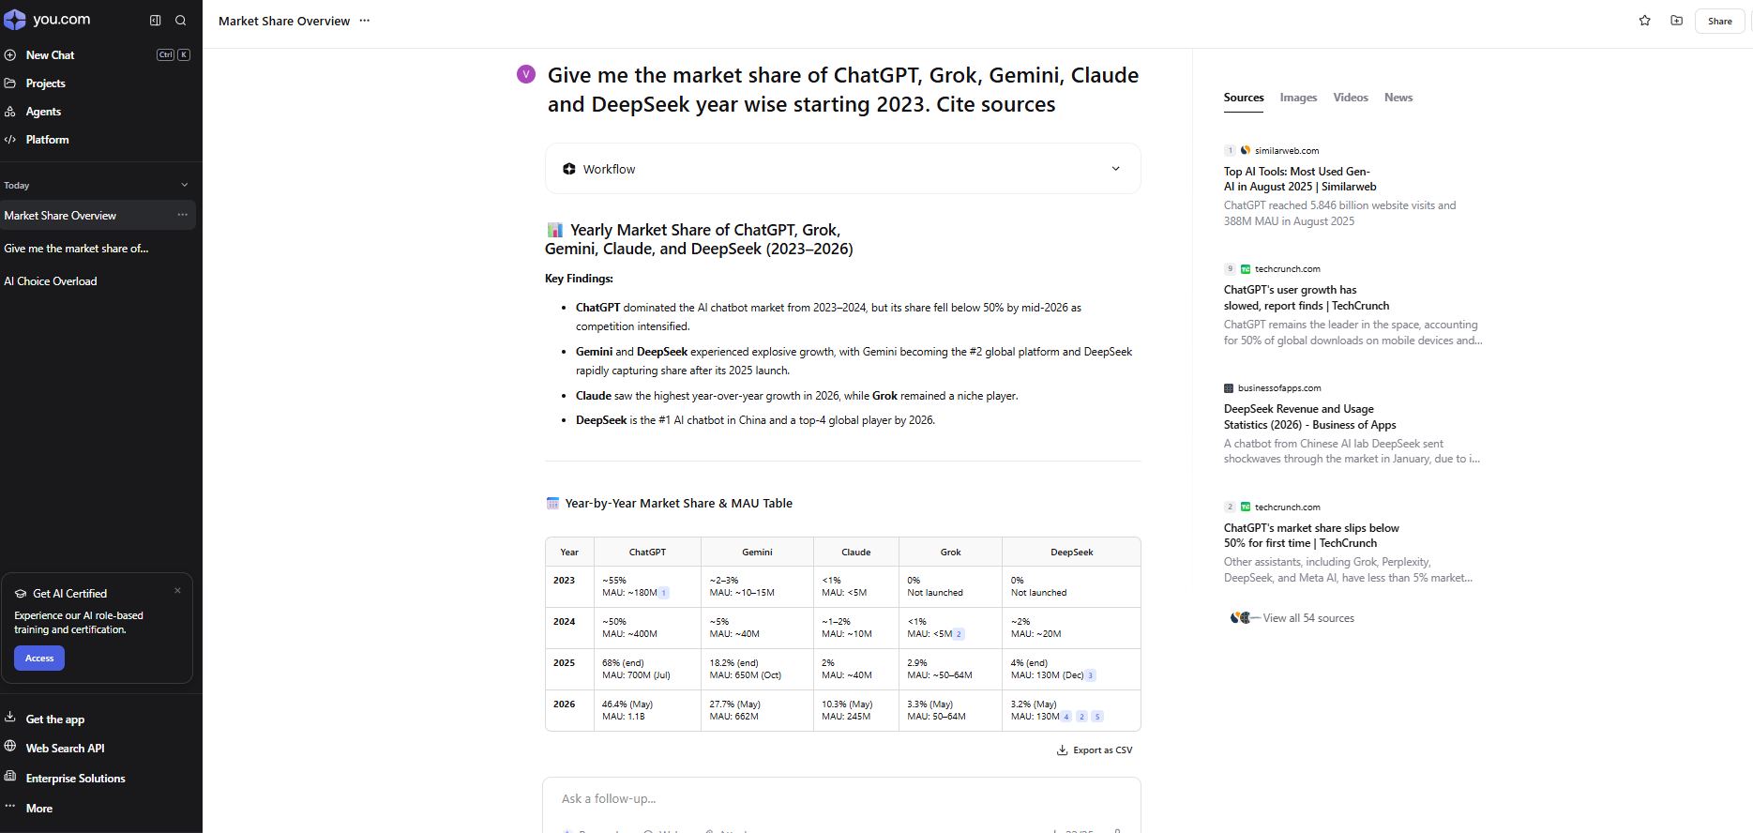
Task: Click the add-to-project folder icon
Action: pos(1677,21)
